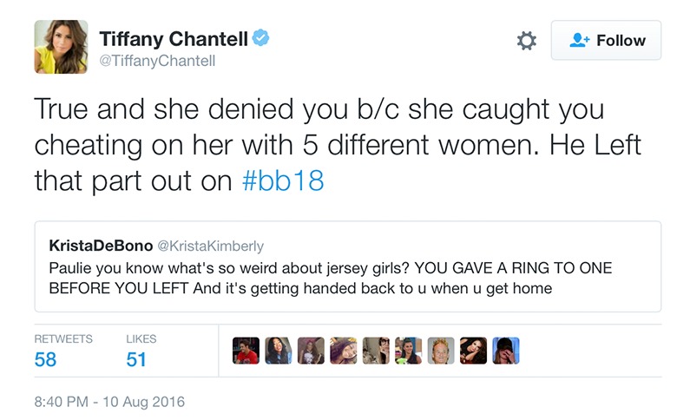Open the @TiffanyChantell handle
The width and height of the screenshot is (690, 420).
[157, 61]
